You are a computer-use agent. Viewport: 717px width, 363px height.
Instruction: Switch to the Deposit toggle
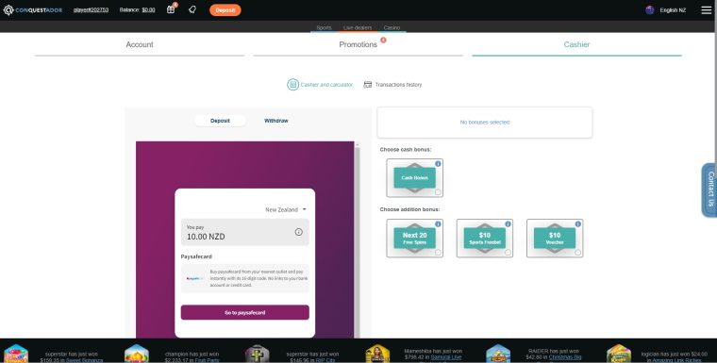[x=220, y=121]
